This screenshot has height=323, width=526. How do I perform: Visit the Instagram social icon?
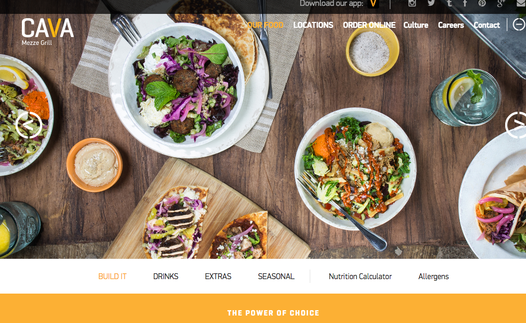[412, 3]
